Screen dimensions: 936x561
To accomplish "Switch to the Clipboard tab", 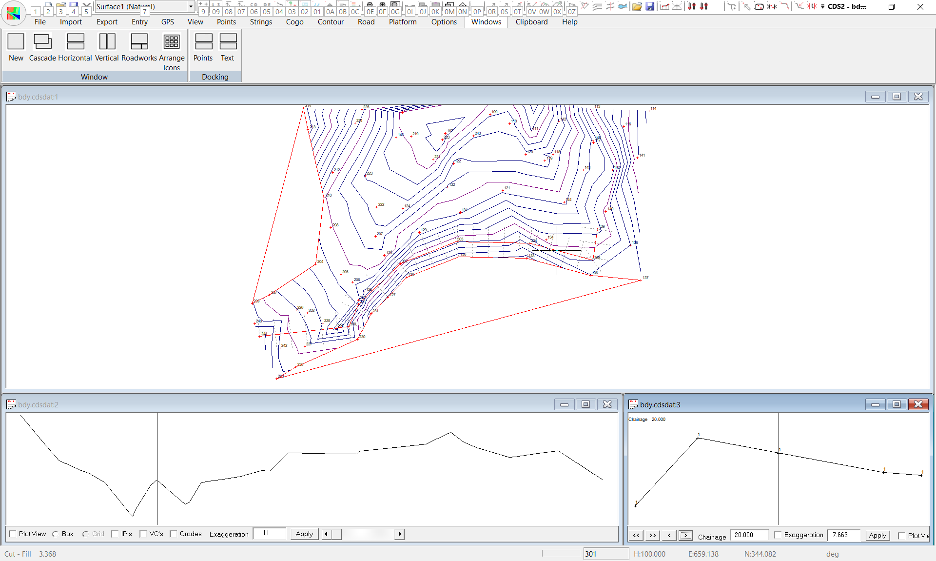I will (x=531, y=22).
